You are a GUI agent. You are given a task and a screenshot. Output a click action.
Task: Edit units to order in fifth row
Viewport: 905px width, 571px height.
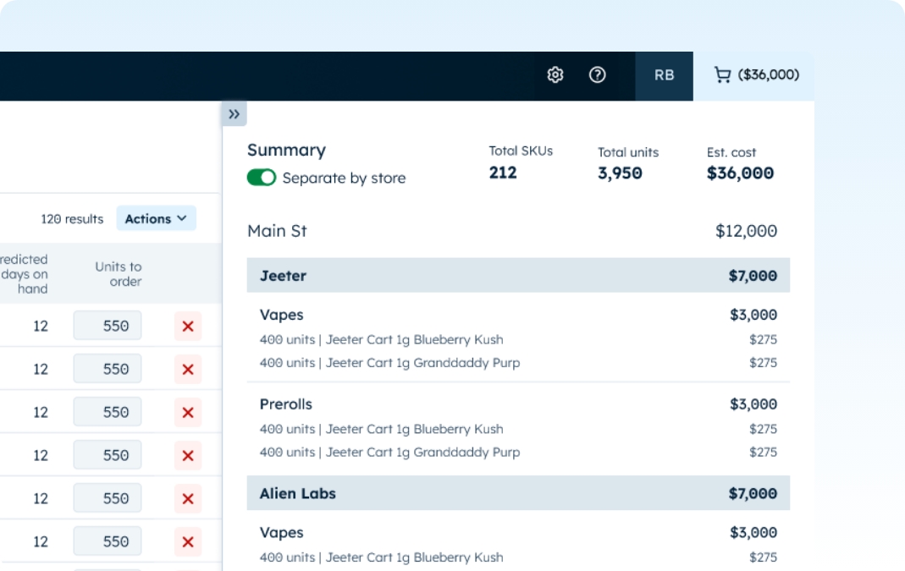[108, 498]
